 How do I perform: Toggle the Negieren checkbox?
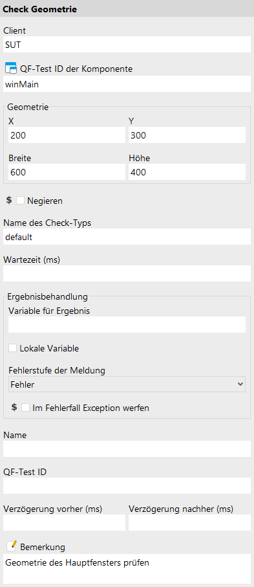[x=20, y=201]
